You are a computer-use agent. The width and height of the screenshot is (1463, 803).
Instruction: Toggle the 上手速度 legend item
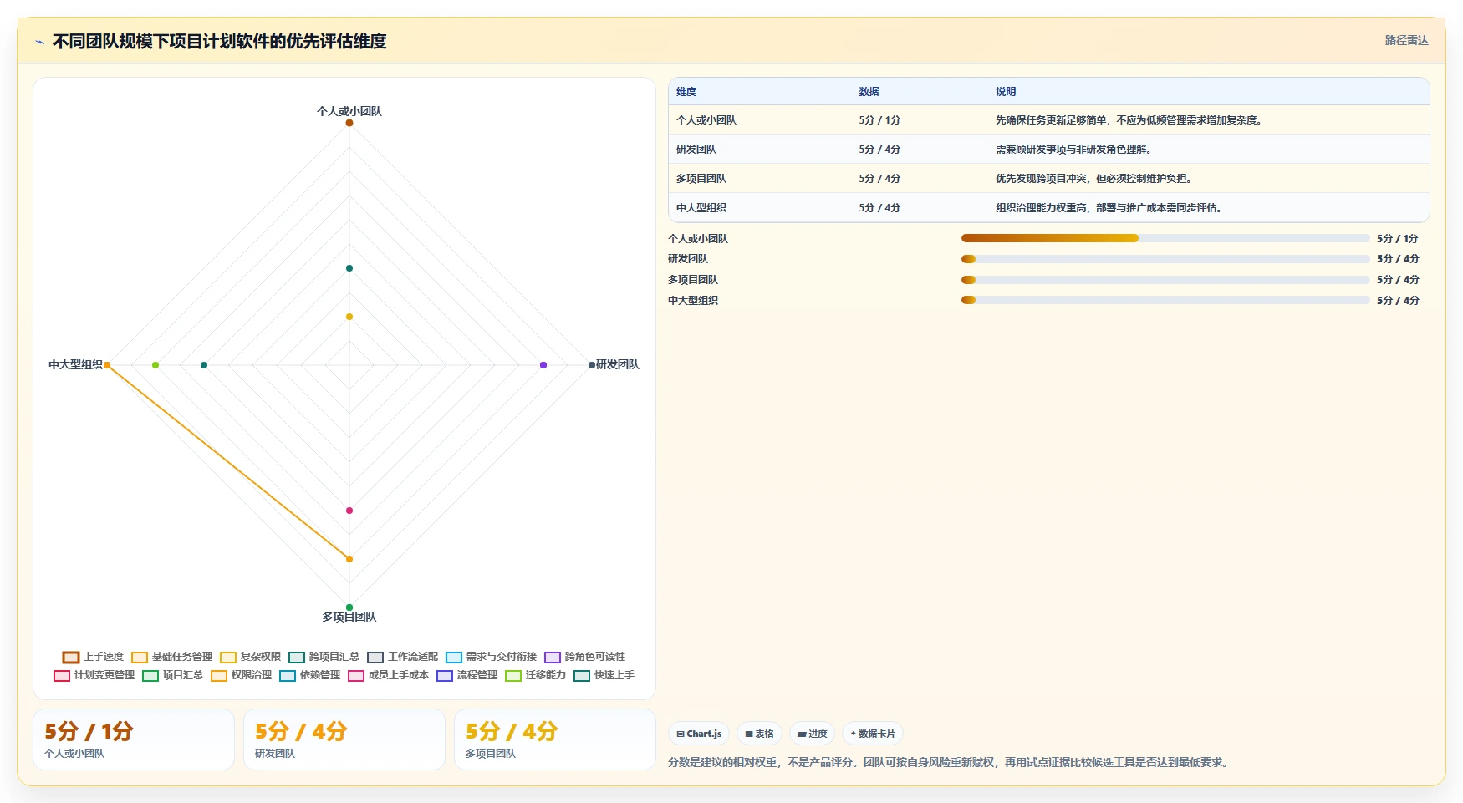[x=93, y=657]
